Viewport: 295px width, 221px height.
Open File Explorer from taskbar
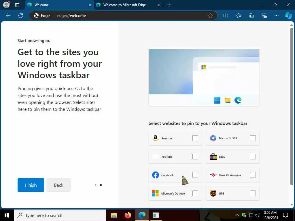(114, 215)
